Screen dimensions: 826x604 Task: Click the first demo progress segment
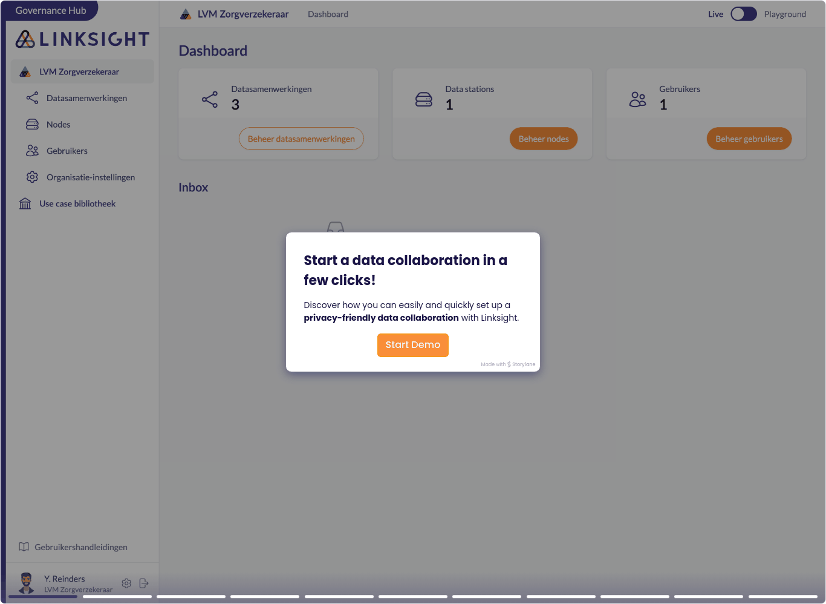tap(43, 597)
